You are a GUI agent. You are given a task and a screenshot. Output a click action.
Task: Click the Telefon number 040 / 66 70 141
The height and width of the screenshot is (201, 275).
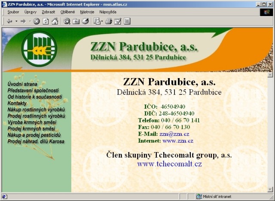coord(180,120)
